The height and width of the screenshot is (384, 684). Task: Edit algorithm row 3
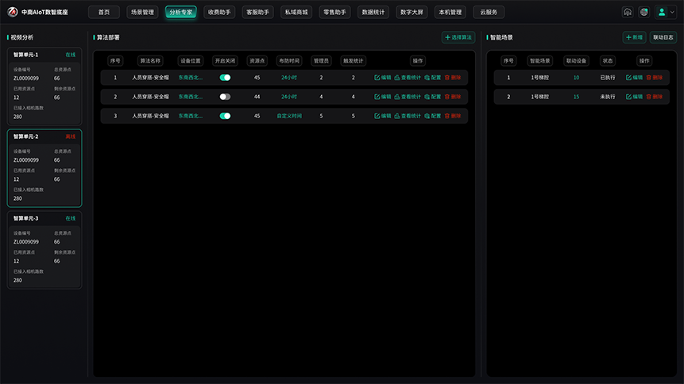coord(383,116)
